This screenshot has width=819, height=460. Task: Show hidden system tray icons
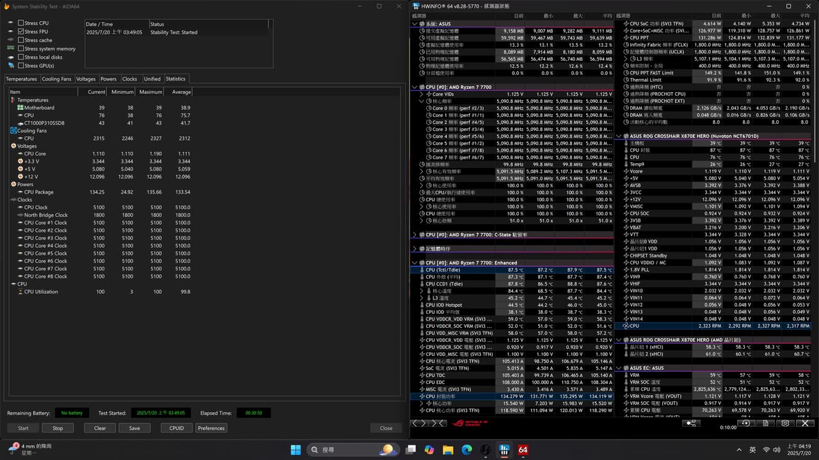(x=738, y=450)
